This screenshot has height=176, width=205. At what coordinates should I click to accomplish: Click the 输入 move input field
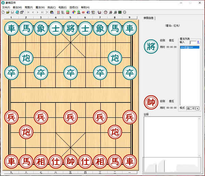193,42
